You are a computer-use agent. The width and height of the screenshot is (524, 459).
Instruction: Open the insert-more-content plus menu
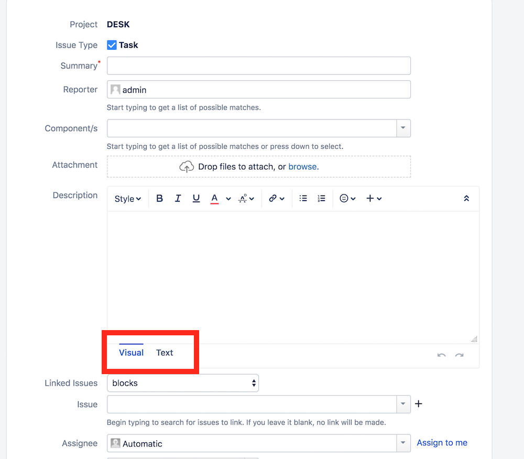(371, 198)
